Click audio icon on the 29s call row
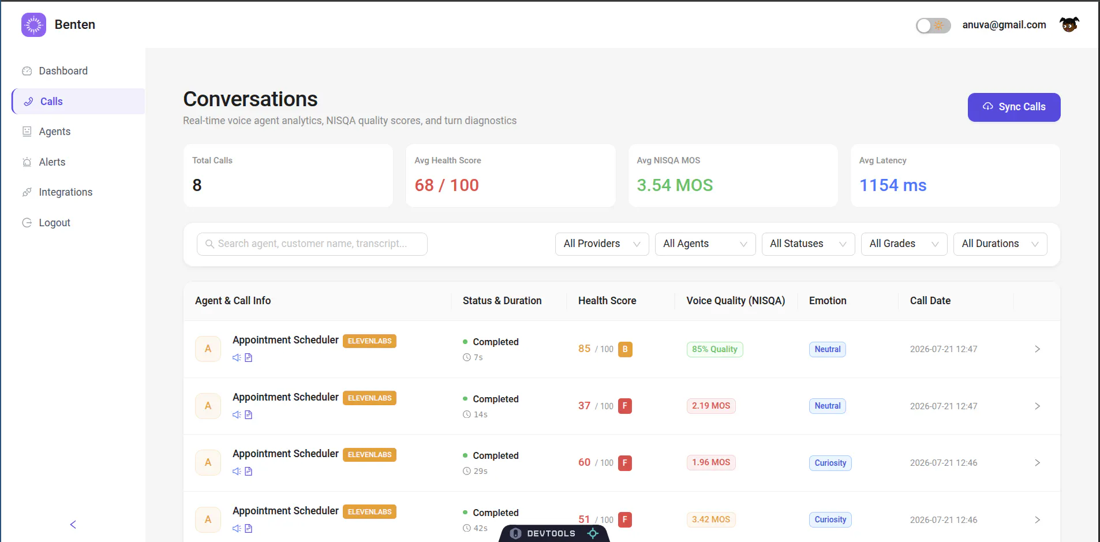Screen dimensions: 1100x542 click(237, 472)
